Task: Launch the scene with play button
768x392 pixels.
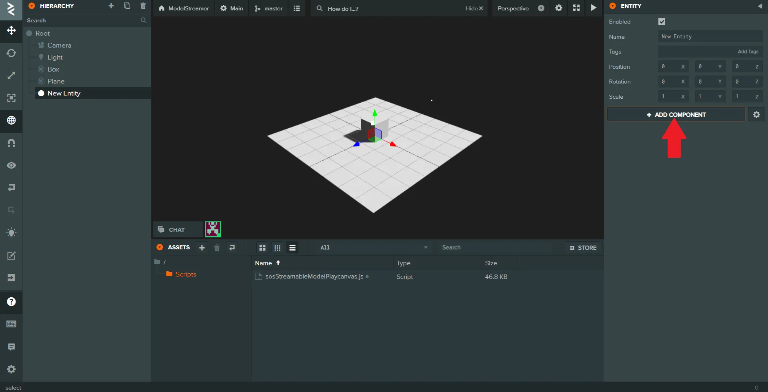Action: [594, 8]
